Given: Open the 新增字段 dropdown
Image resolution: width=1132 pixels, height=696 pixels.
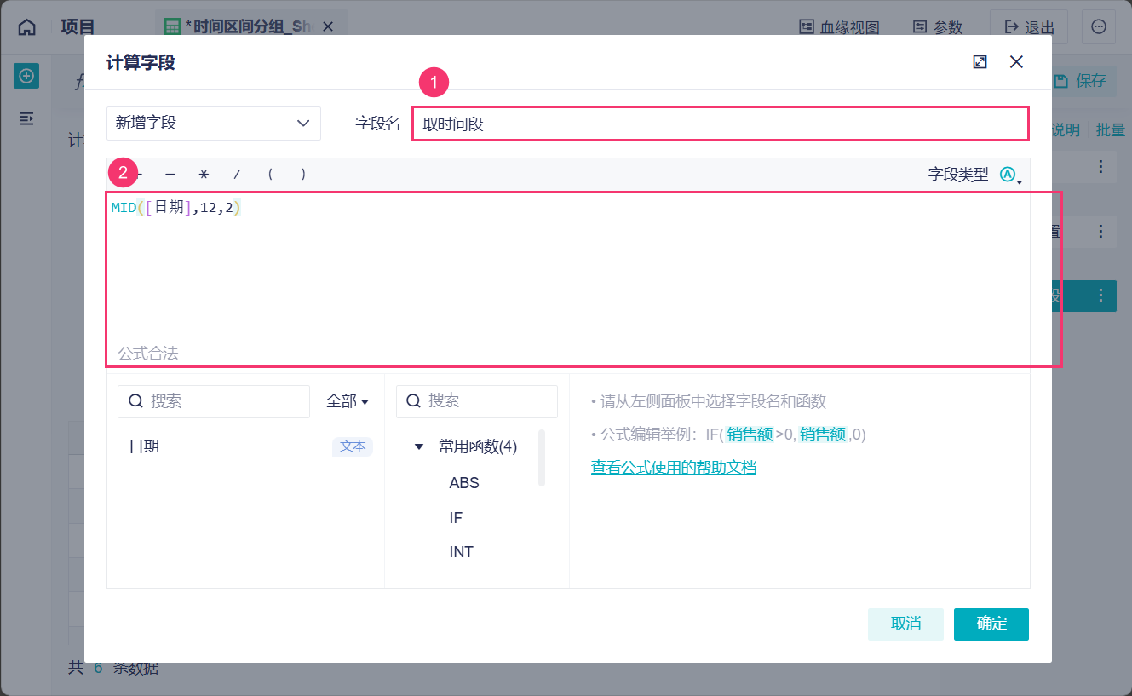Looking at the screenshot, I should [x=214, y=124].
